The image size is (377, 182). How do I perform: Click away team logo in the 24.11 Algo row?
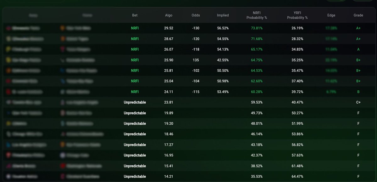pyautogui.click(x=9, y=92)
